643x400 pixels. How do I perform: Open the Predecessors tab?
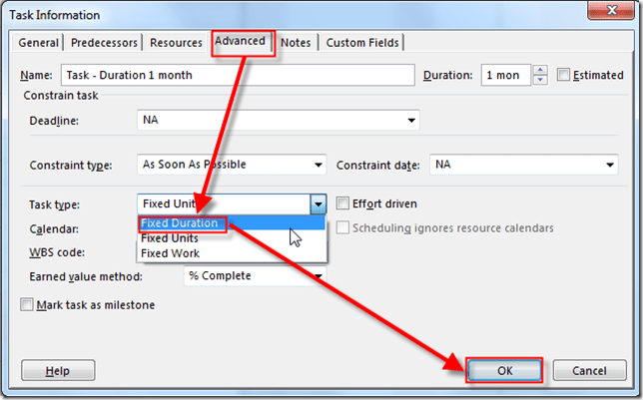[105, 43]
